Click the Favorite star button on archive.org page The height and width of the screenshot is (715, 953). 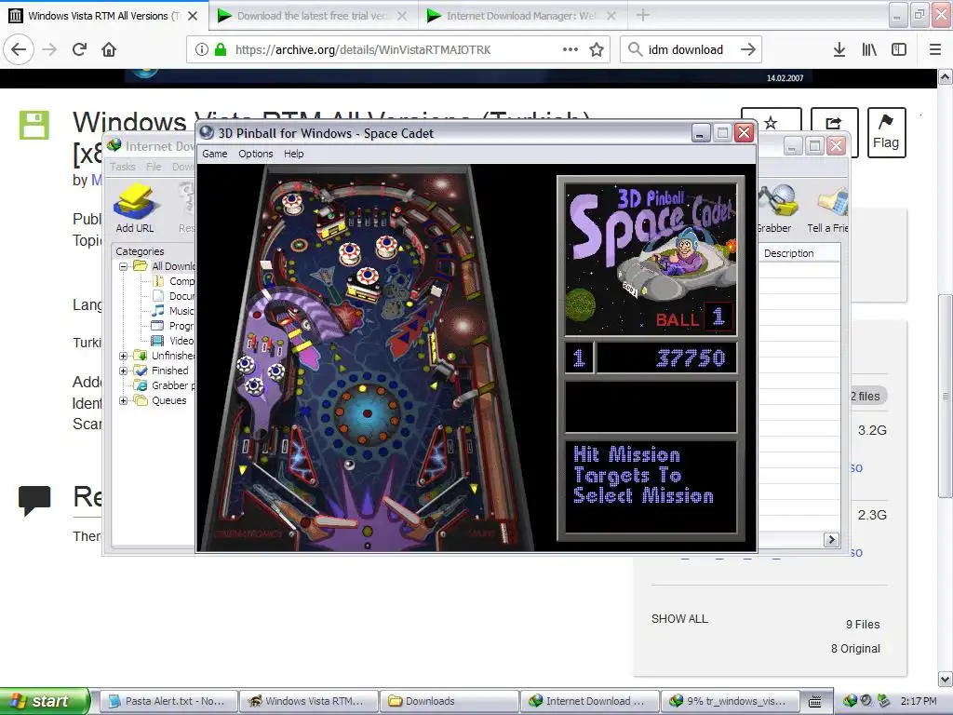772,123
